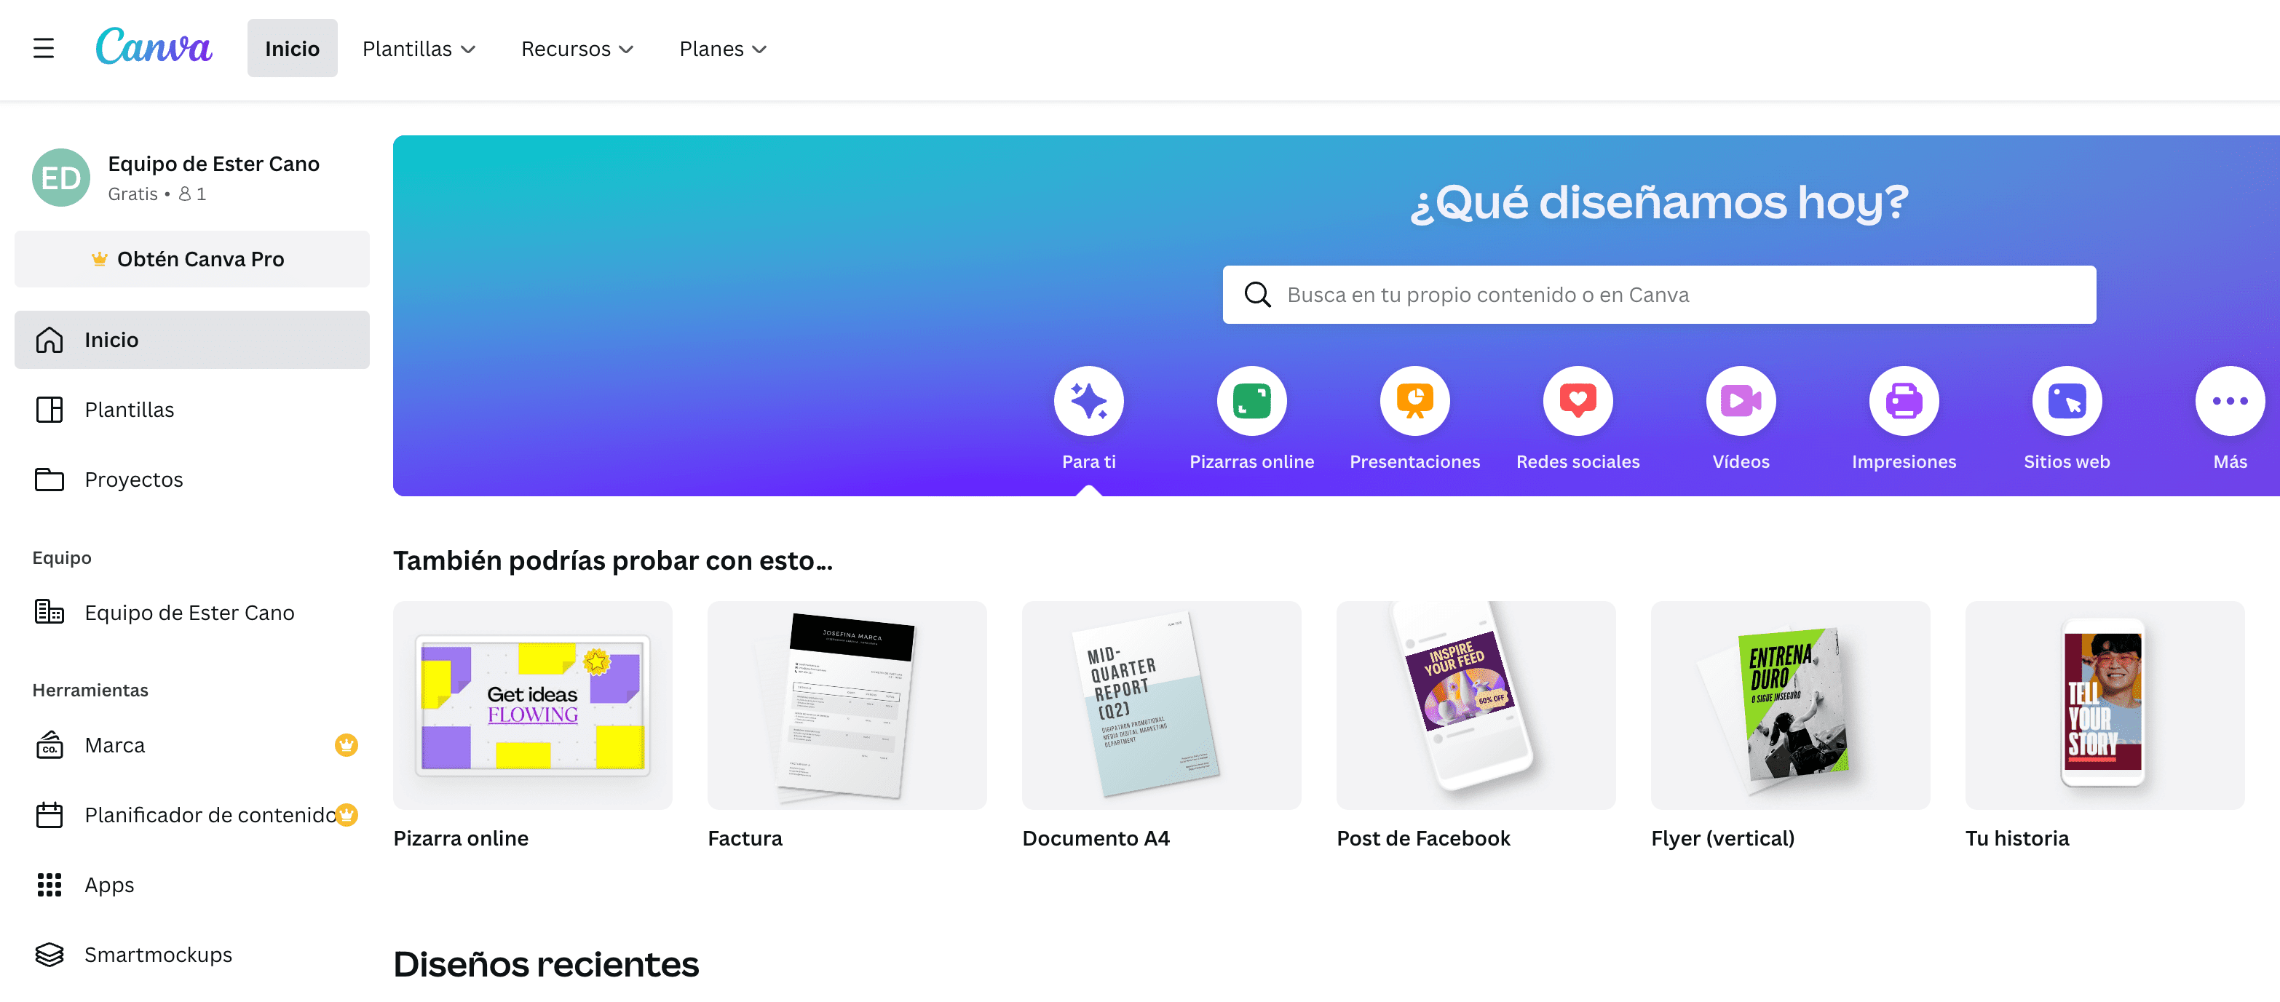Expand the Plantillas dropdown in top bar
2280x1002 pixels.
point(419,49)
